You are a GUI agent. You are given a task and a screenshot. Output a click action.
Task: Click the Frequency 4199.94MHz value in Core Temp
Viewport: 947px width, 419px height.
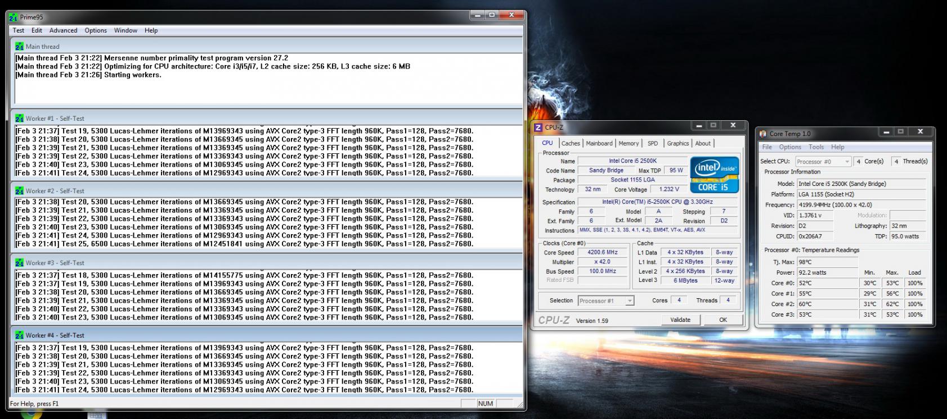click(861, 205)
